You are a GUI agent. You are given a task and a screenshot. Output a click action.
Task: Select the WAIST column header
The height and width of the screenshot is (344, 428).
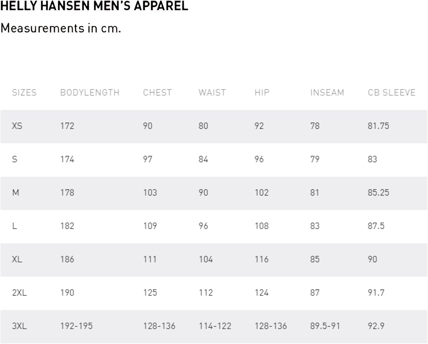click(x=212, y=93)
